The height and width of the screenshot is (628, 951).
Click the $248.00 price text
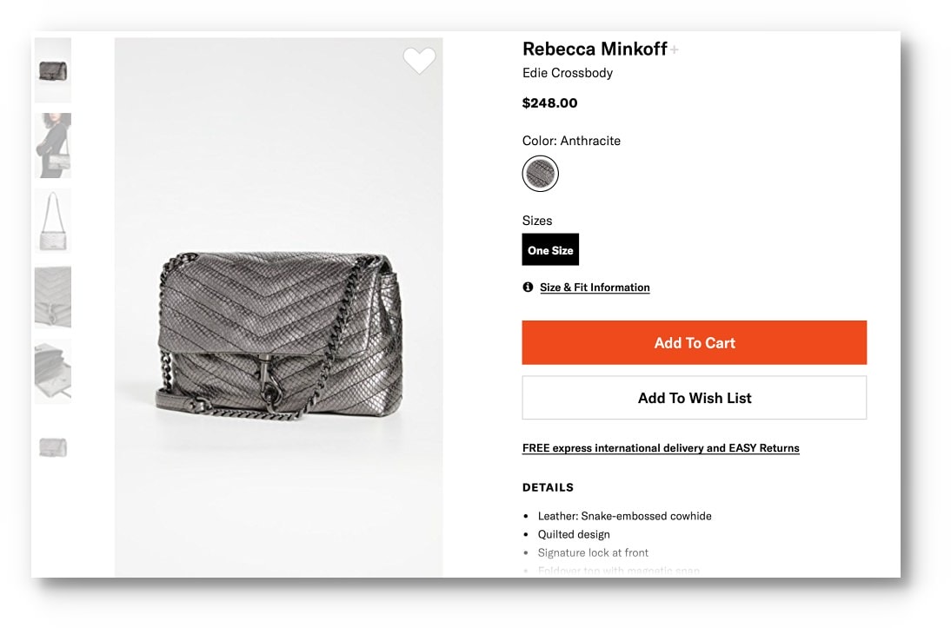click(549, 103)
